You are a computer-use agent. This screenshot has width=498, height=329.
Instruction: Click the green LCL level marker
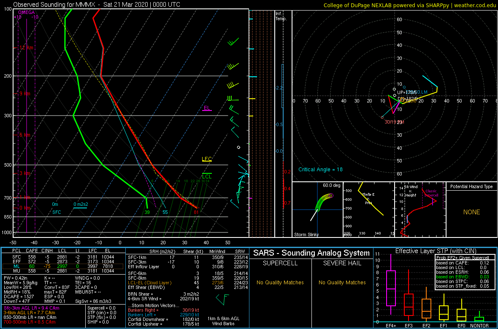pyautogui.click(x=207, y=176)
